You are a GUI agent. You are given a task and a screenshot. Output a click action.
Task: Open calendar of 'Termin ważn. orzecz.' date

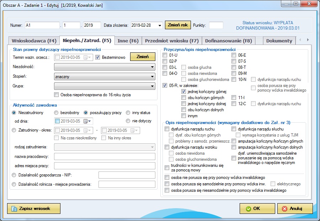(x=87, y=57)
